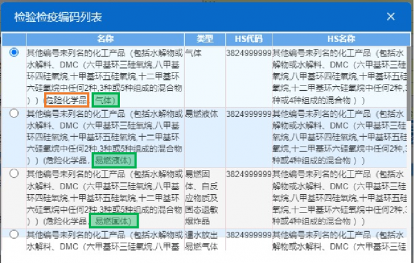
Task: Click HS code 3824999999 in third row
Action: (248, 174)
